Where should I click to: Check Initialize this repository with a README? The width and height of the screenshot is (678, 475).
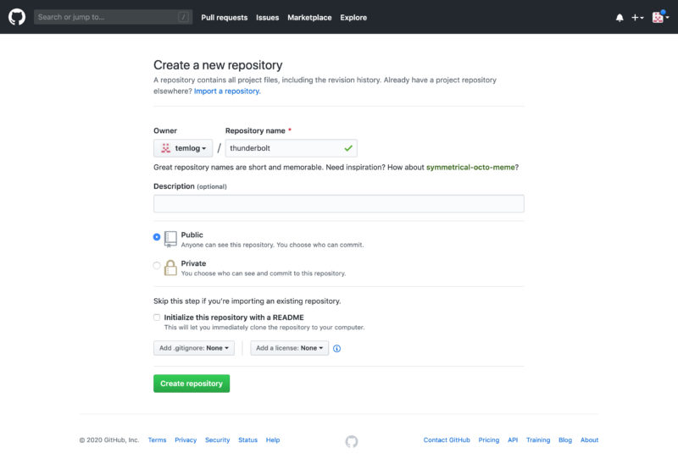157,318
